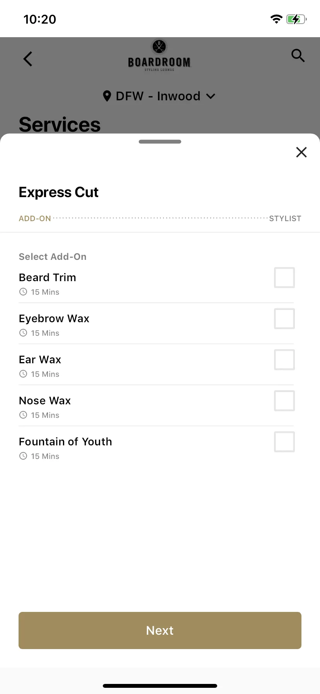Tap the Wi-Fi status icon
Screen dimensions: 320x694
coord(276,19)
